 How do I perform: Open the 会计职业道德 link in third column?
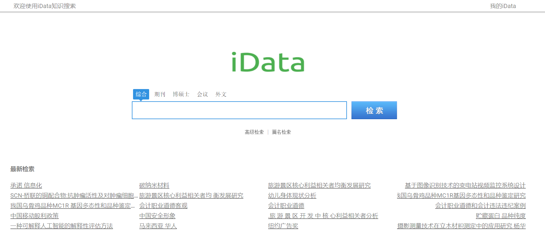tap(286, 206)
